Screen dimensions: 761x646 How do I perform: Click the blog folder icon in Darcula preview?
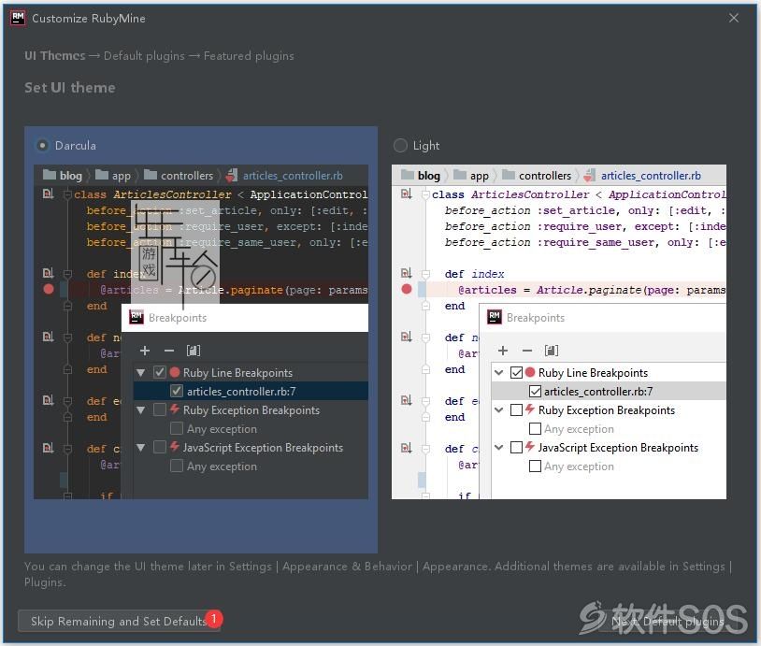49,175
